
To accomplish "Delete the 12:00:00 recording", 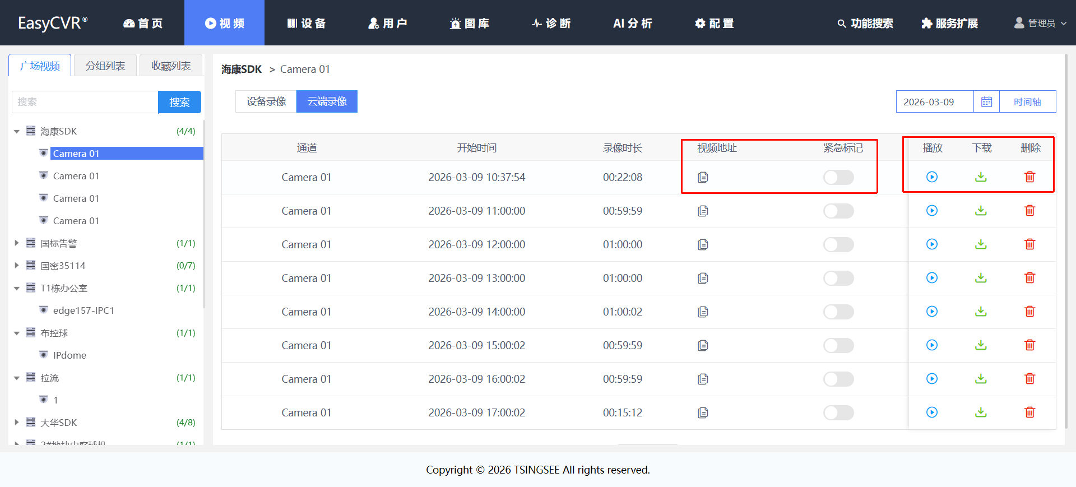I will pos(1029,244).
